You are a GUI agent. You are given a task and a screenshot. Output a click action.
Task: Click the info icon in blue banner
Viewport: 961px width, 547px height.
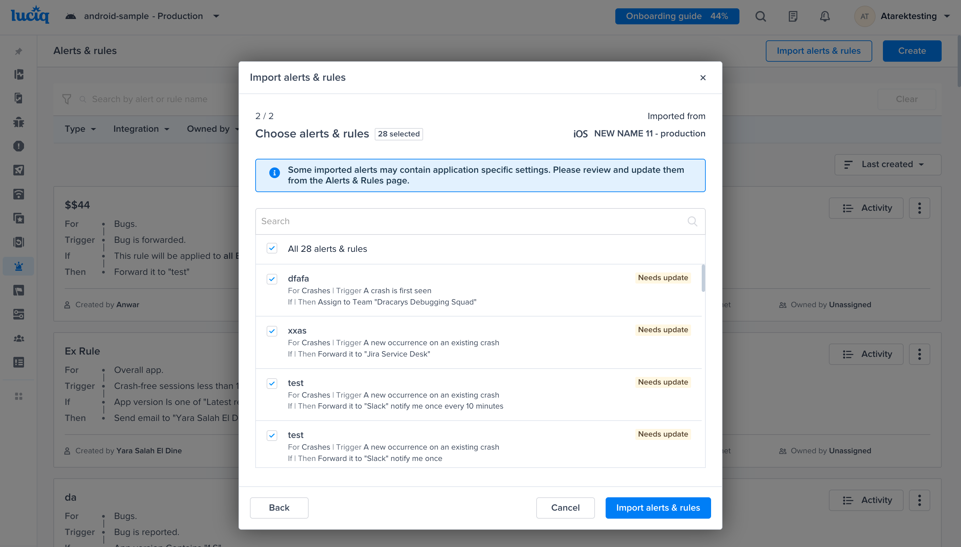274,173
